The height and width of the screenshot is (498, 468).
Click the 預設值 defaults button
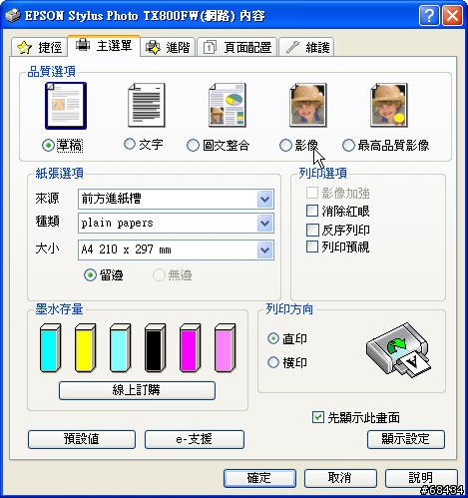pyautogui.click(x=82, y=439)
